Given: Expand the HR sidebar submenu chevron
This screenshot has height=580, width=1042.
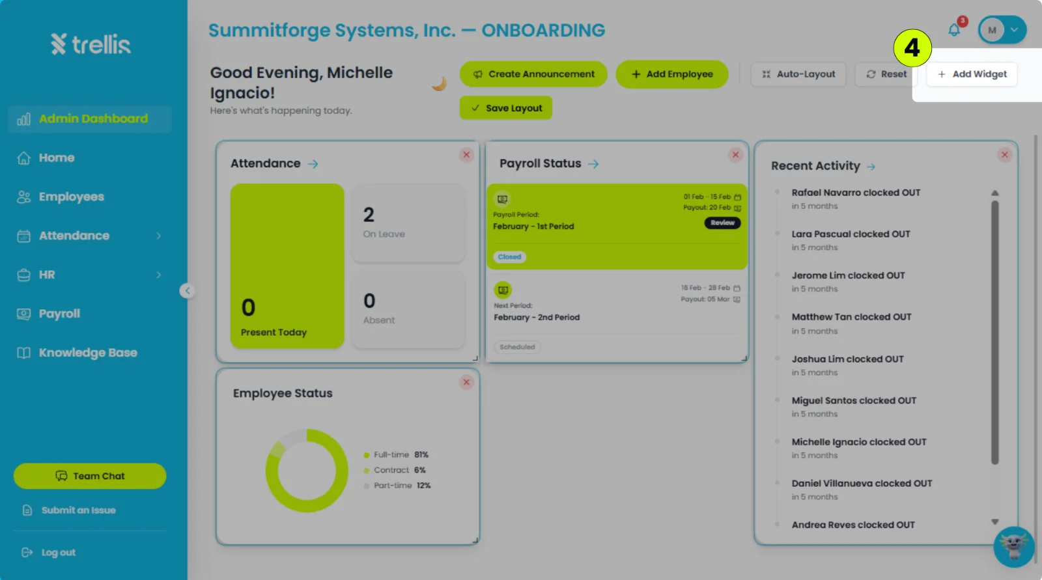Looking at the screenshot, I should click(x=158, y=275).
